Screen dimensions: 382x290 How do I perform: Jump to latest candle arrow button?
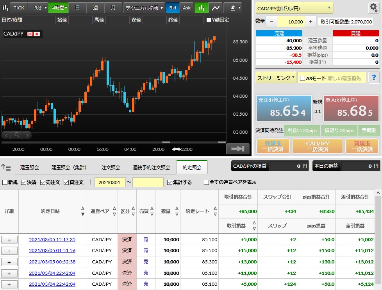pos(238,149)
